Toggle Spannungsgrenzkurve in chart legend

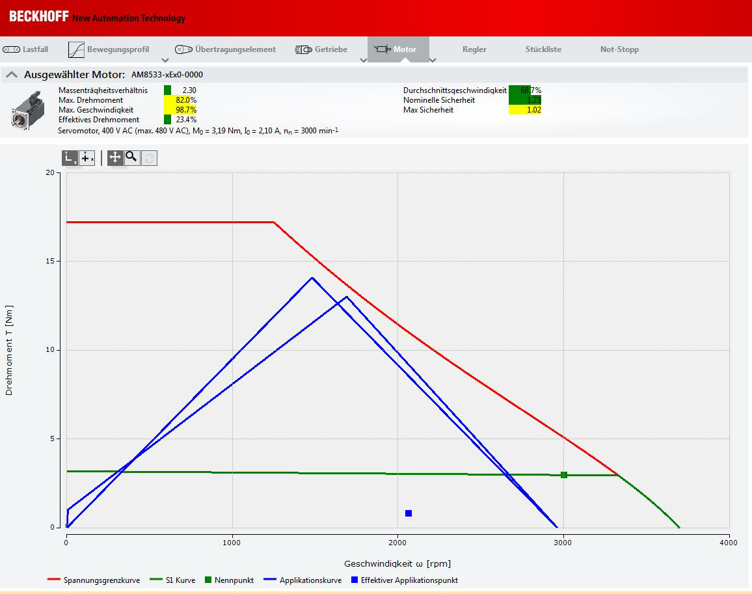point(94,580)
